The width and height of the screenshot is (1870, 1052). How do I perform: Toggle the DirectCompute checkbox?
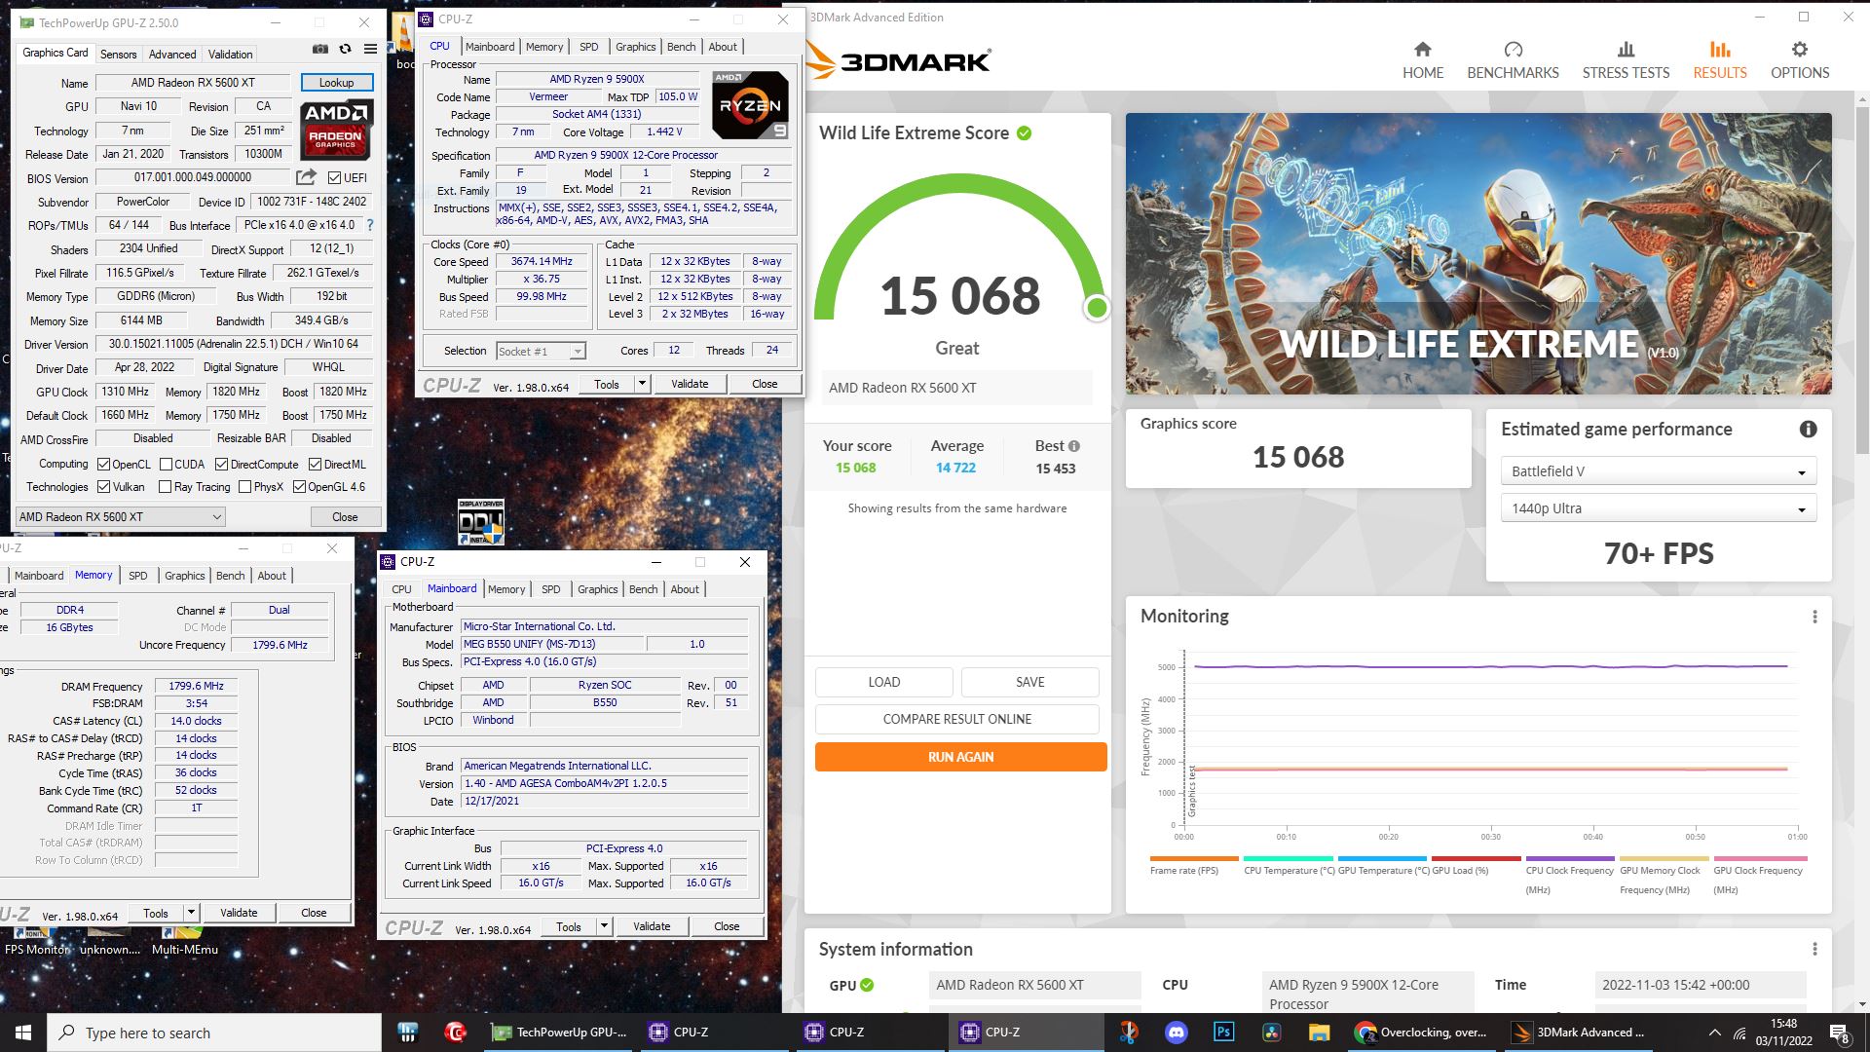(221, 465)
